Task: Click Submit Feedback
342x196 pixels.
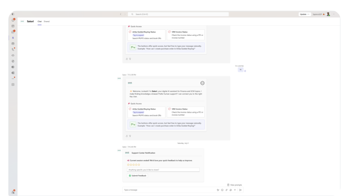Action: tap(137, 176)
